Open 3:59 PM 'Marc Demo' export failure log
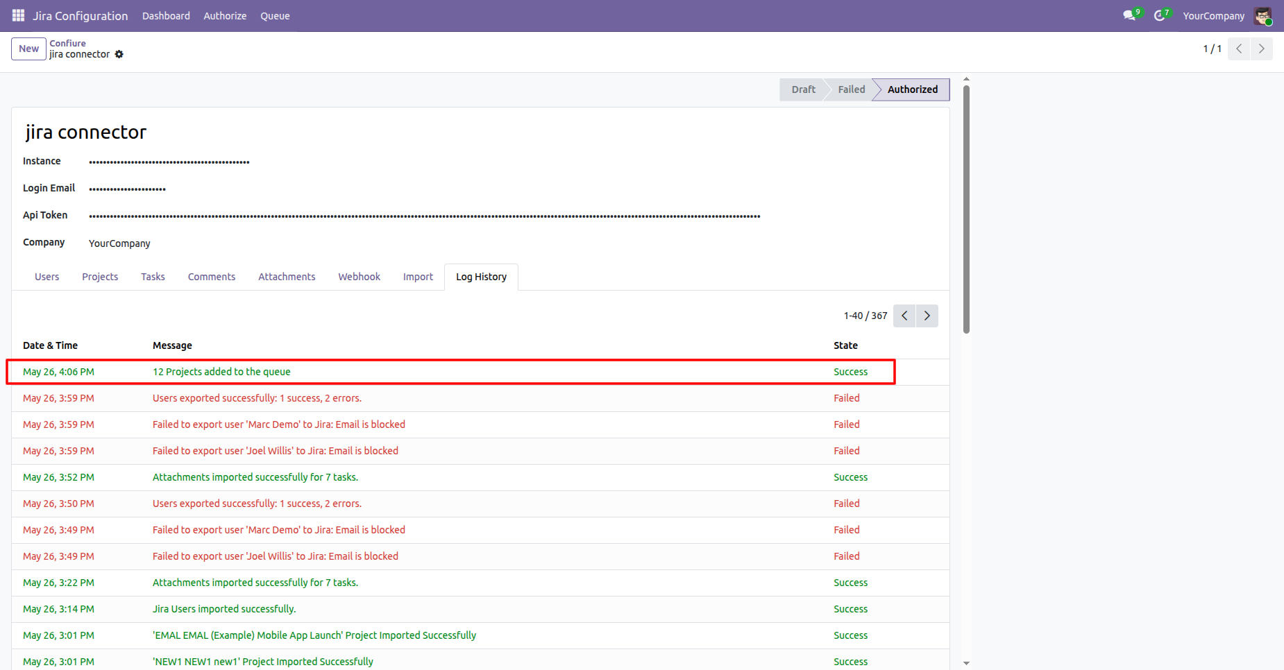 pos(480,424)
